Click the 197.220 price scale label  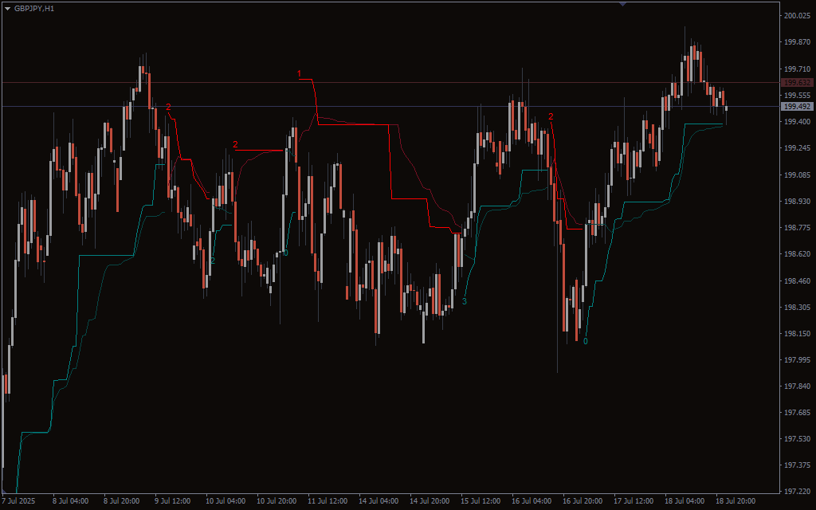(x=797, y=492)
